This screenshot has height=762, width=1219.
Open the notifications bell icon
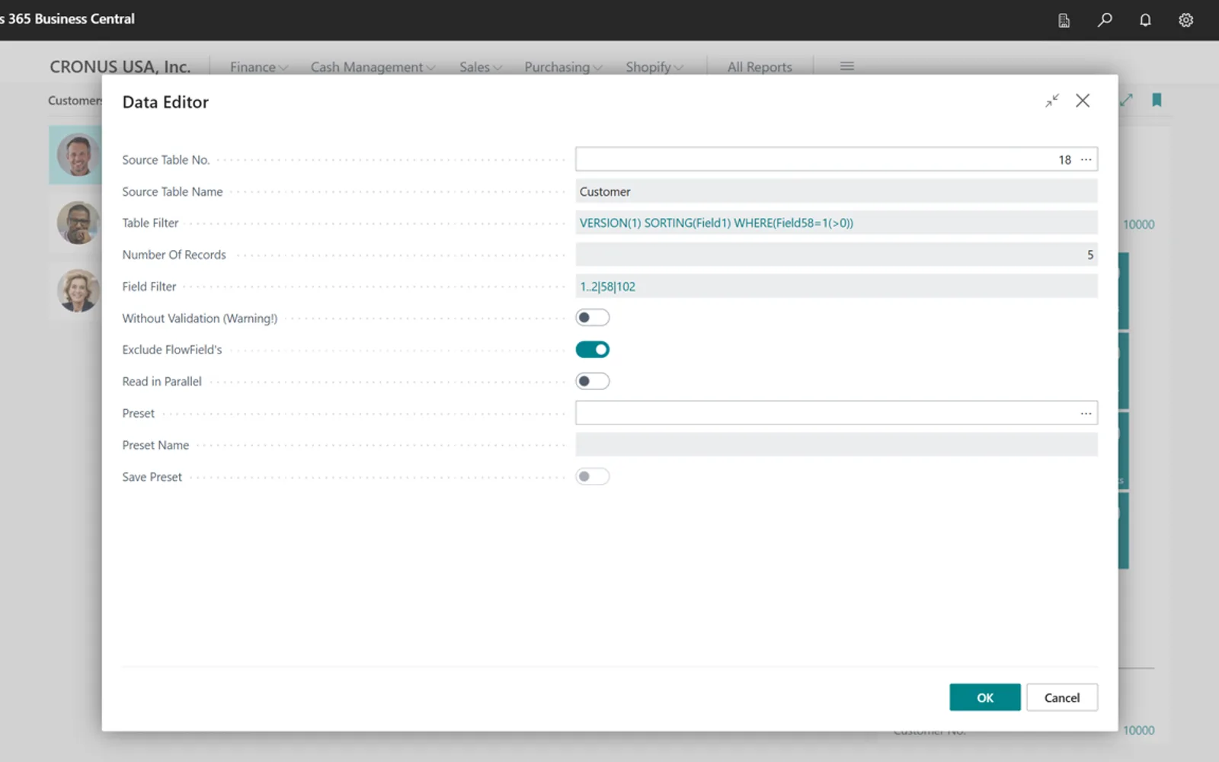click(x=1145, y=20)
